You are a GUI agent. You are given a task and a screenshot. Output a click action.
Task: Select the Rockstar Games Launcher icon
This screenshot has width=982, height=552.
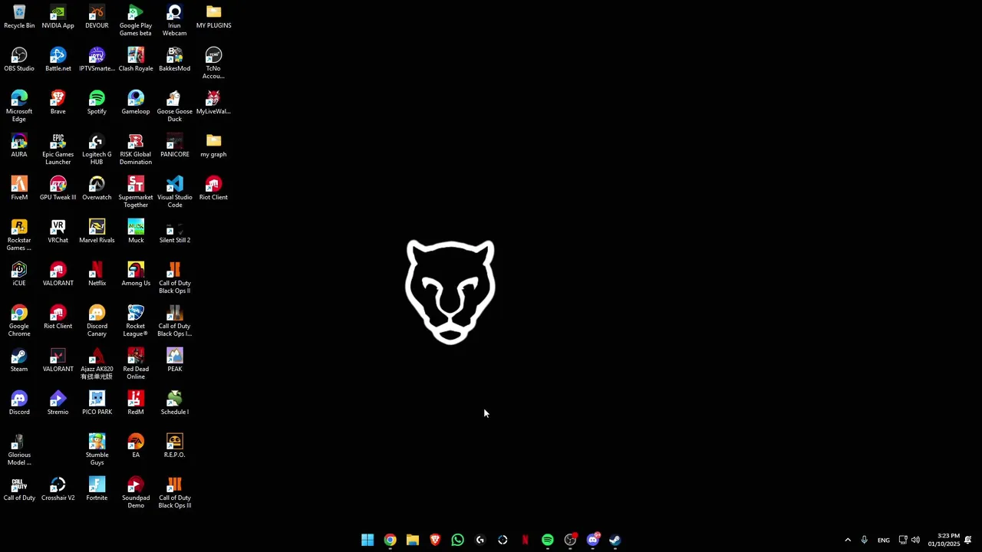click(x=19, y=235)
